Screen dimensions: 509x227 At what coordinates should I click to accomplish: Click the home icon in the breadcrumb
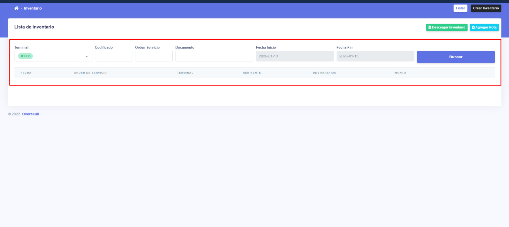tap(16, 8)
